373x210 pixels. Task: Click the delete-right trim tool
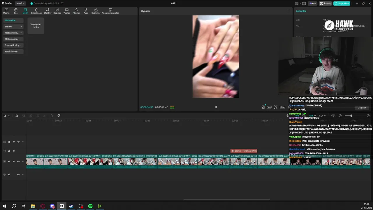(x=45, y=116)
